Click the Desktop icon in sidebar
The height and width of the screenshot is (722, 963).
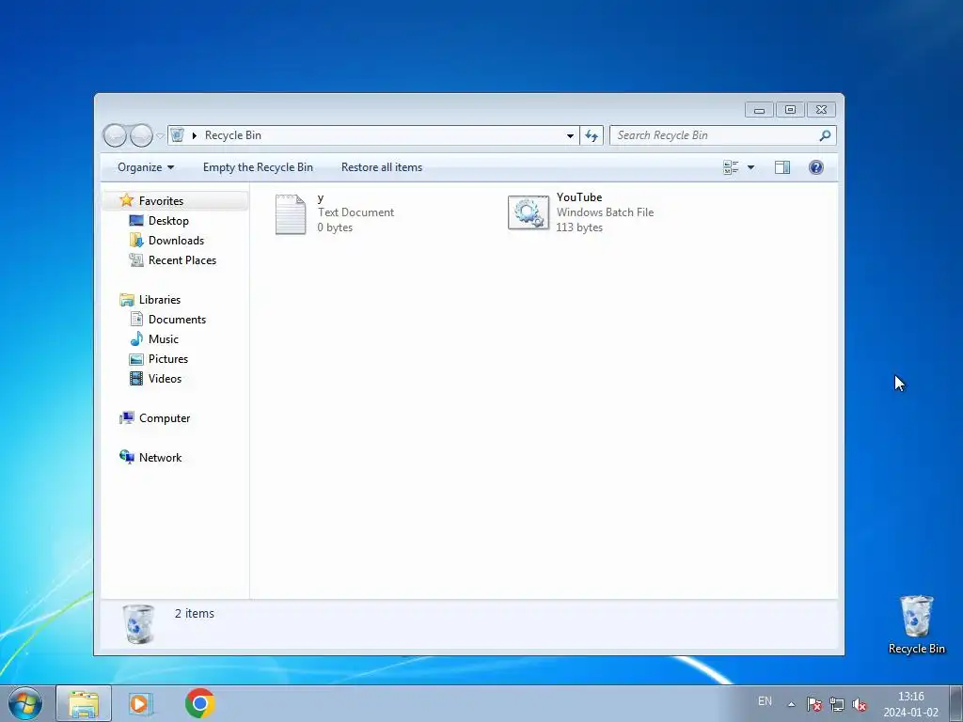[136, 220]
